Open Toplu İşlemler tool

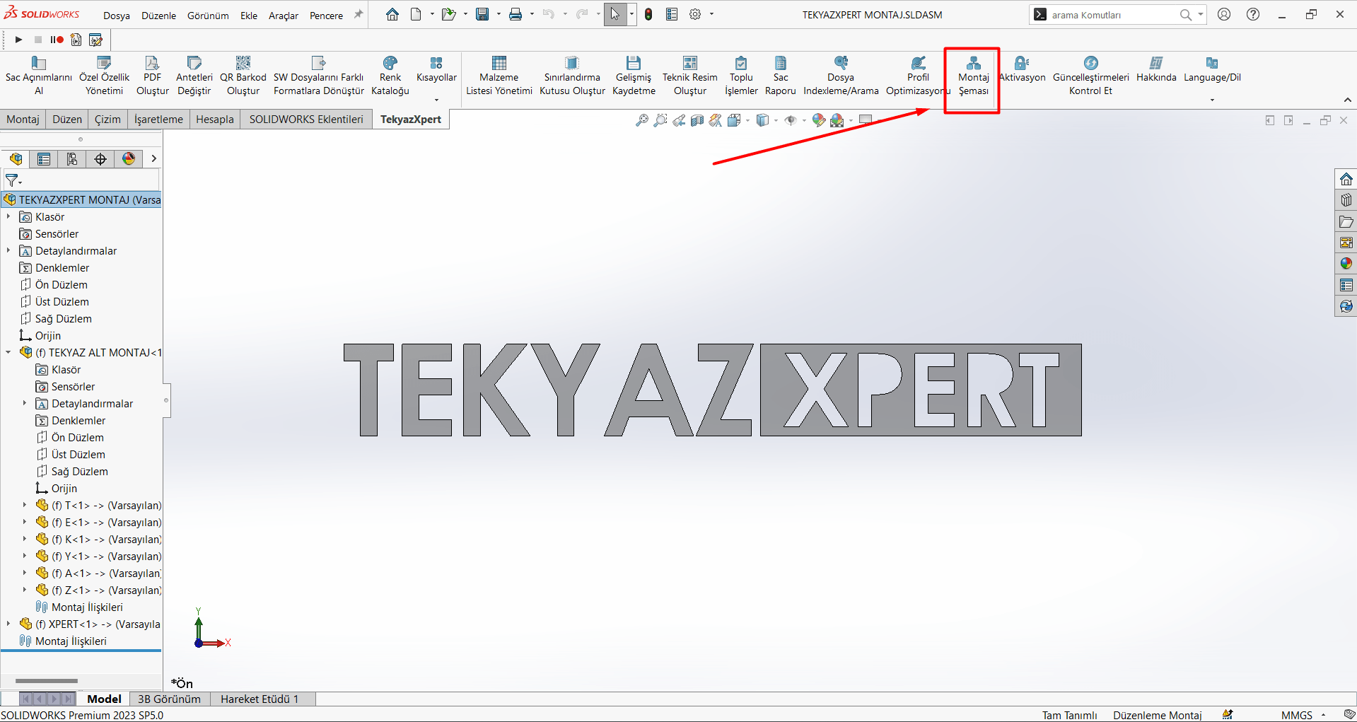(741, 76)
